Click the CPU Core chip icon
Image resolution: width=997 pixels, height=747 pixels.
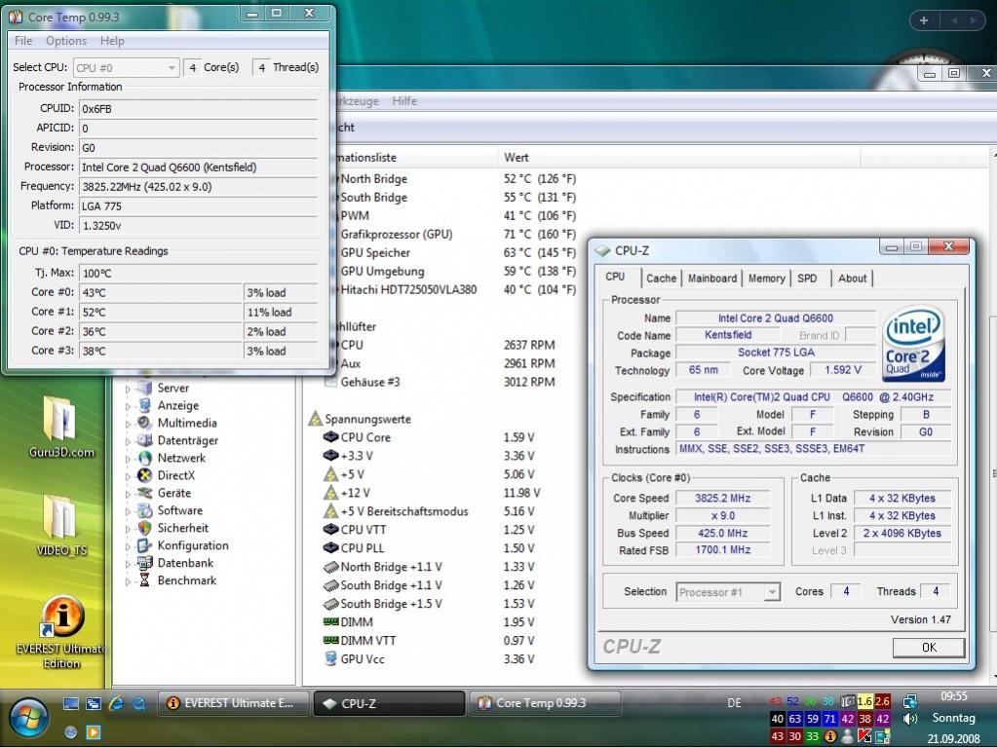click(330, 437)
